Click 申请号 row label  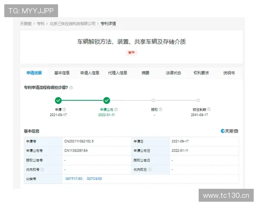coord(31,141)
